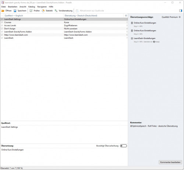Click comment bubble icon of Courses row
Image resolution: width=184 pixels, height=170 pixels.
pyautogui.click(x=2, y=22)
